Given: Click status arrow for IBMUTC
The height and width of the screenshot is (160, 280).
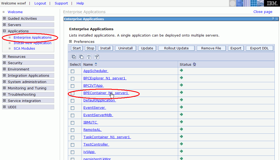Looking at the screenshot, I should pos(181,122).
